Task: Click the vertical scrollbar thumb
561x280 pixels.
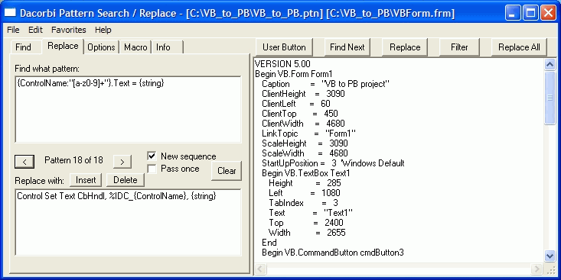Action: point(550,98)
